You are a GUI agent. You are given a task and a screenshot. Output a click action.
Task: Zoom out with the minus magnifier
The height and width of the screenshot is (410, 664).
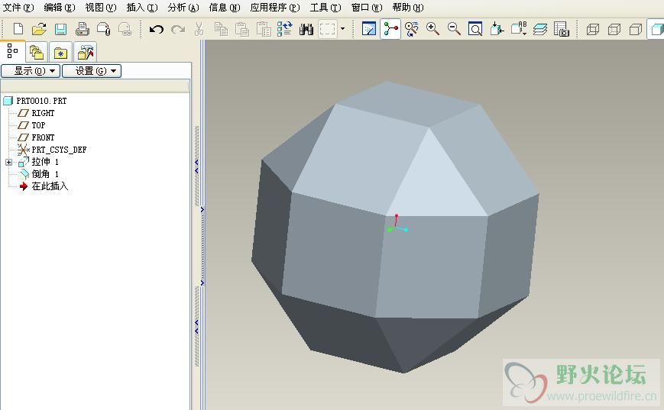pos(455,29)
